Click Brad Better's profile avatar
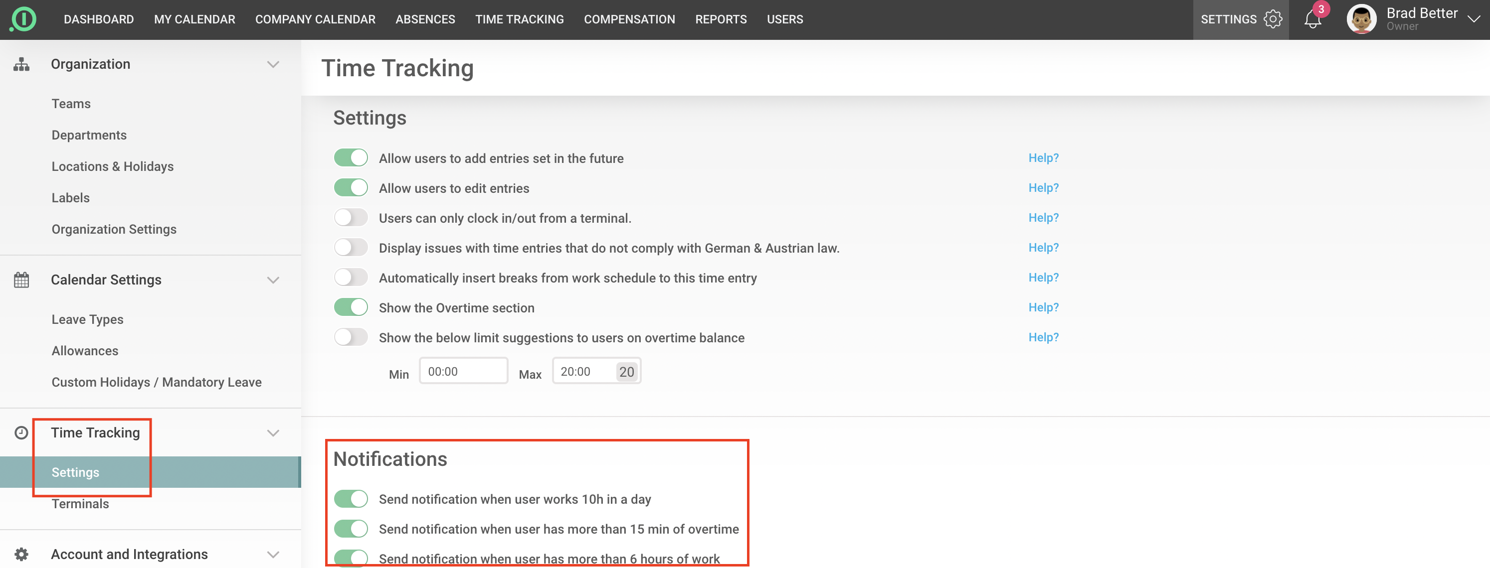The image size is (1490, 568). click(x=1360, y=19)
